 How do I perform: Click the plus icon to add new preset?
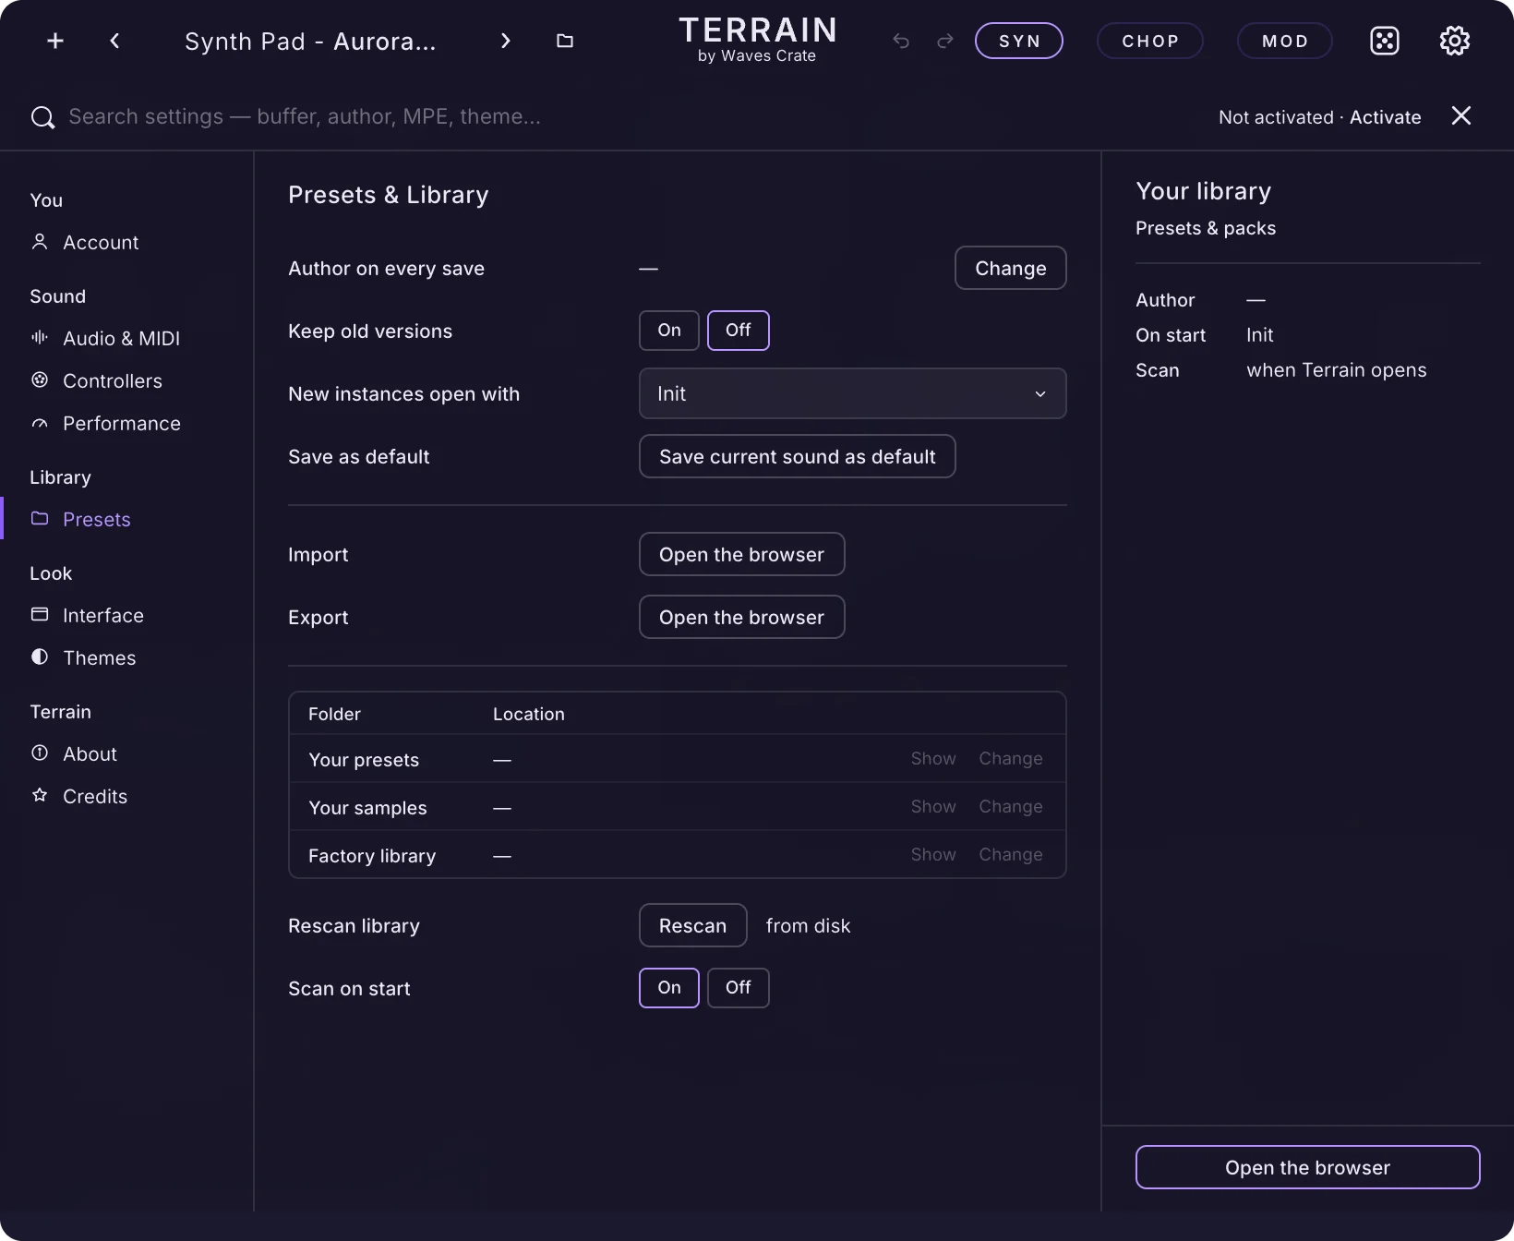coord(55,41)
